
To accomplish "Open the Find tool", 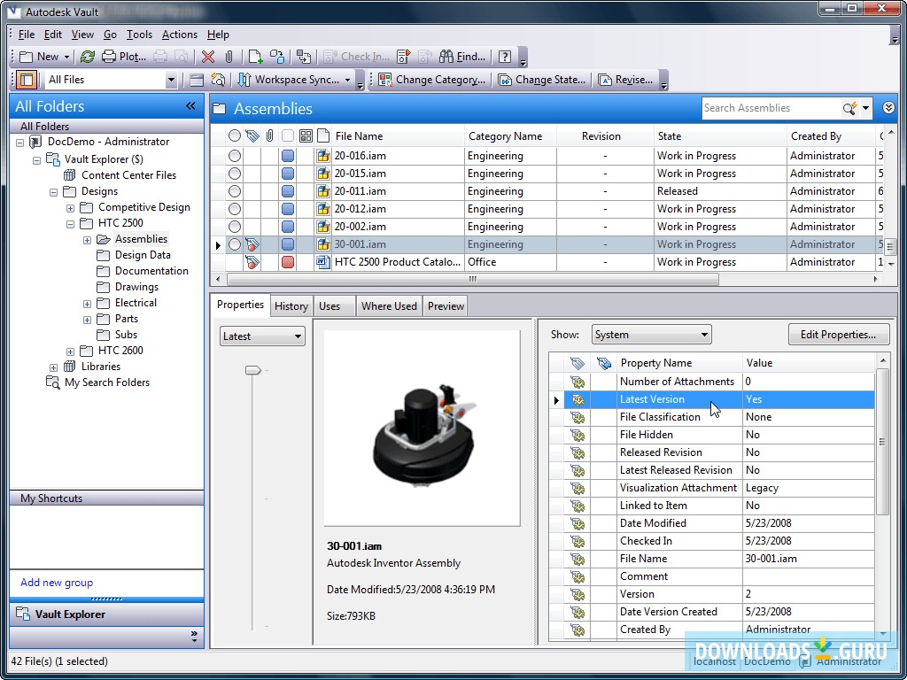I will [461, 57].
